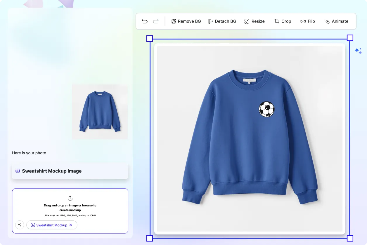
Task: Click the AI sparkle icon beside the canvas
Action: tap(359, 51)
